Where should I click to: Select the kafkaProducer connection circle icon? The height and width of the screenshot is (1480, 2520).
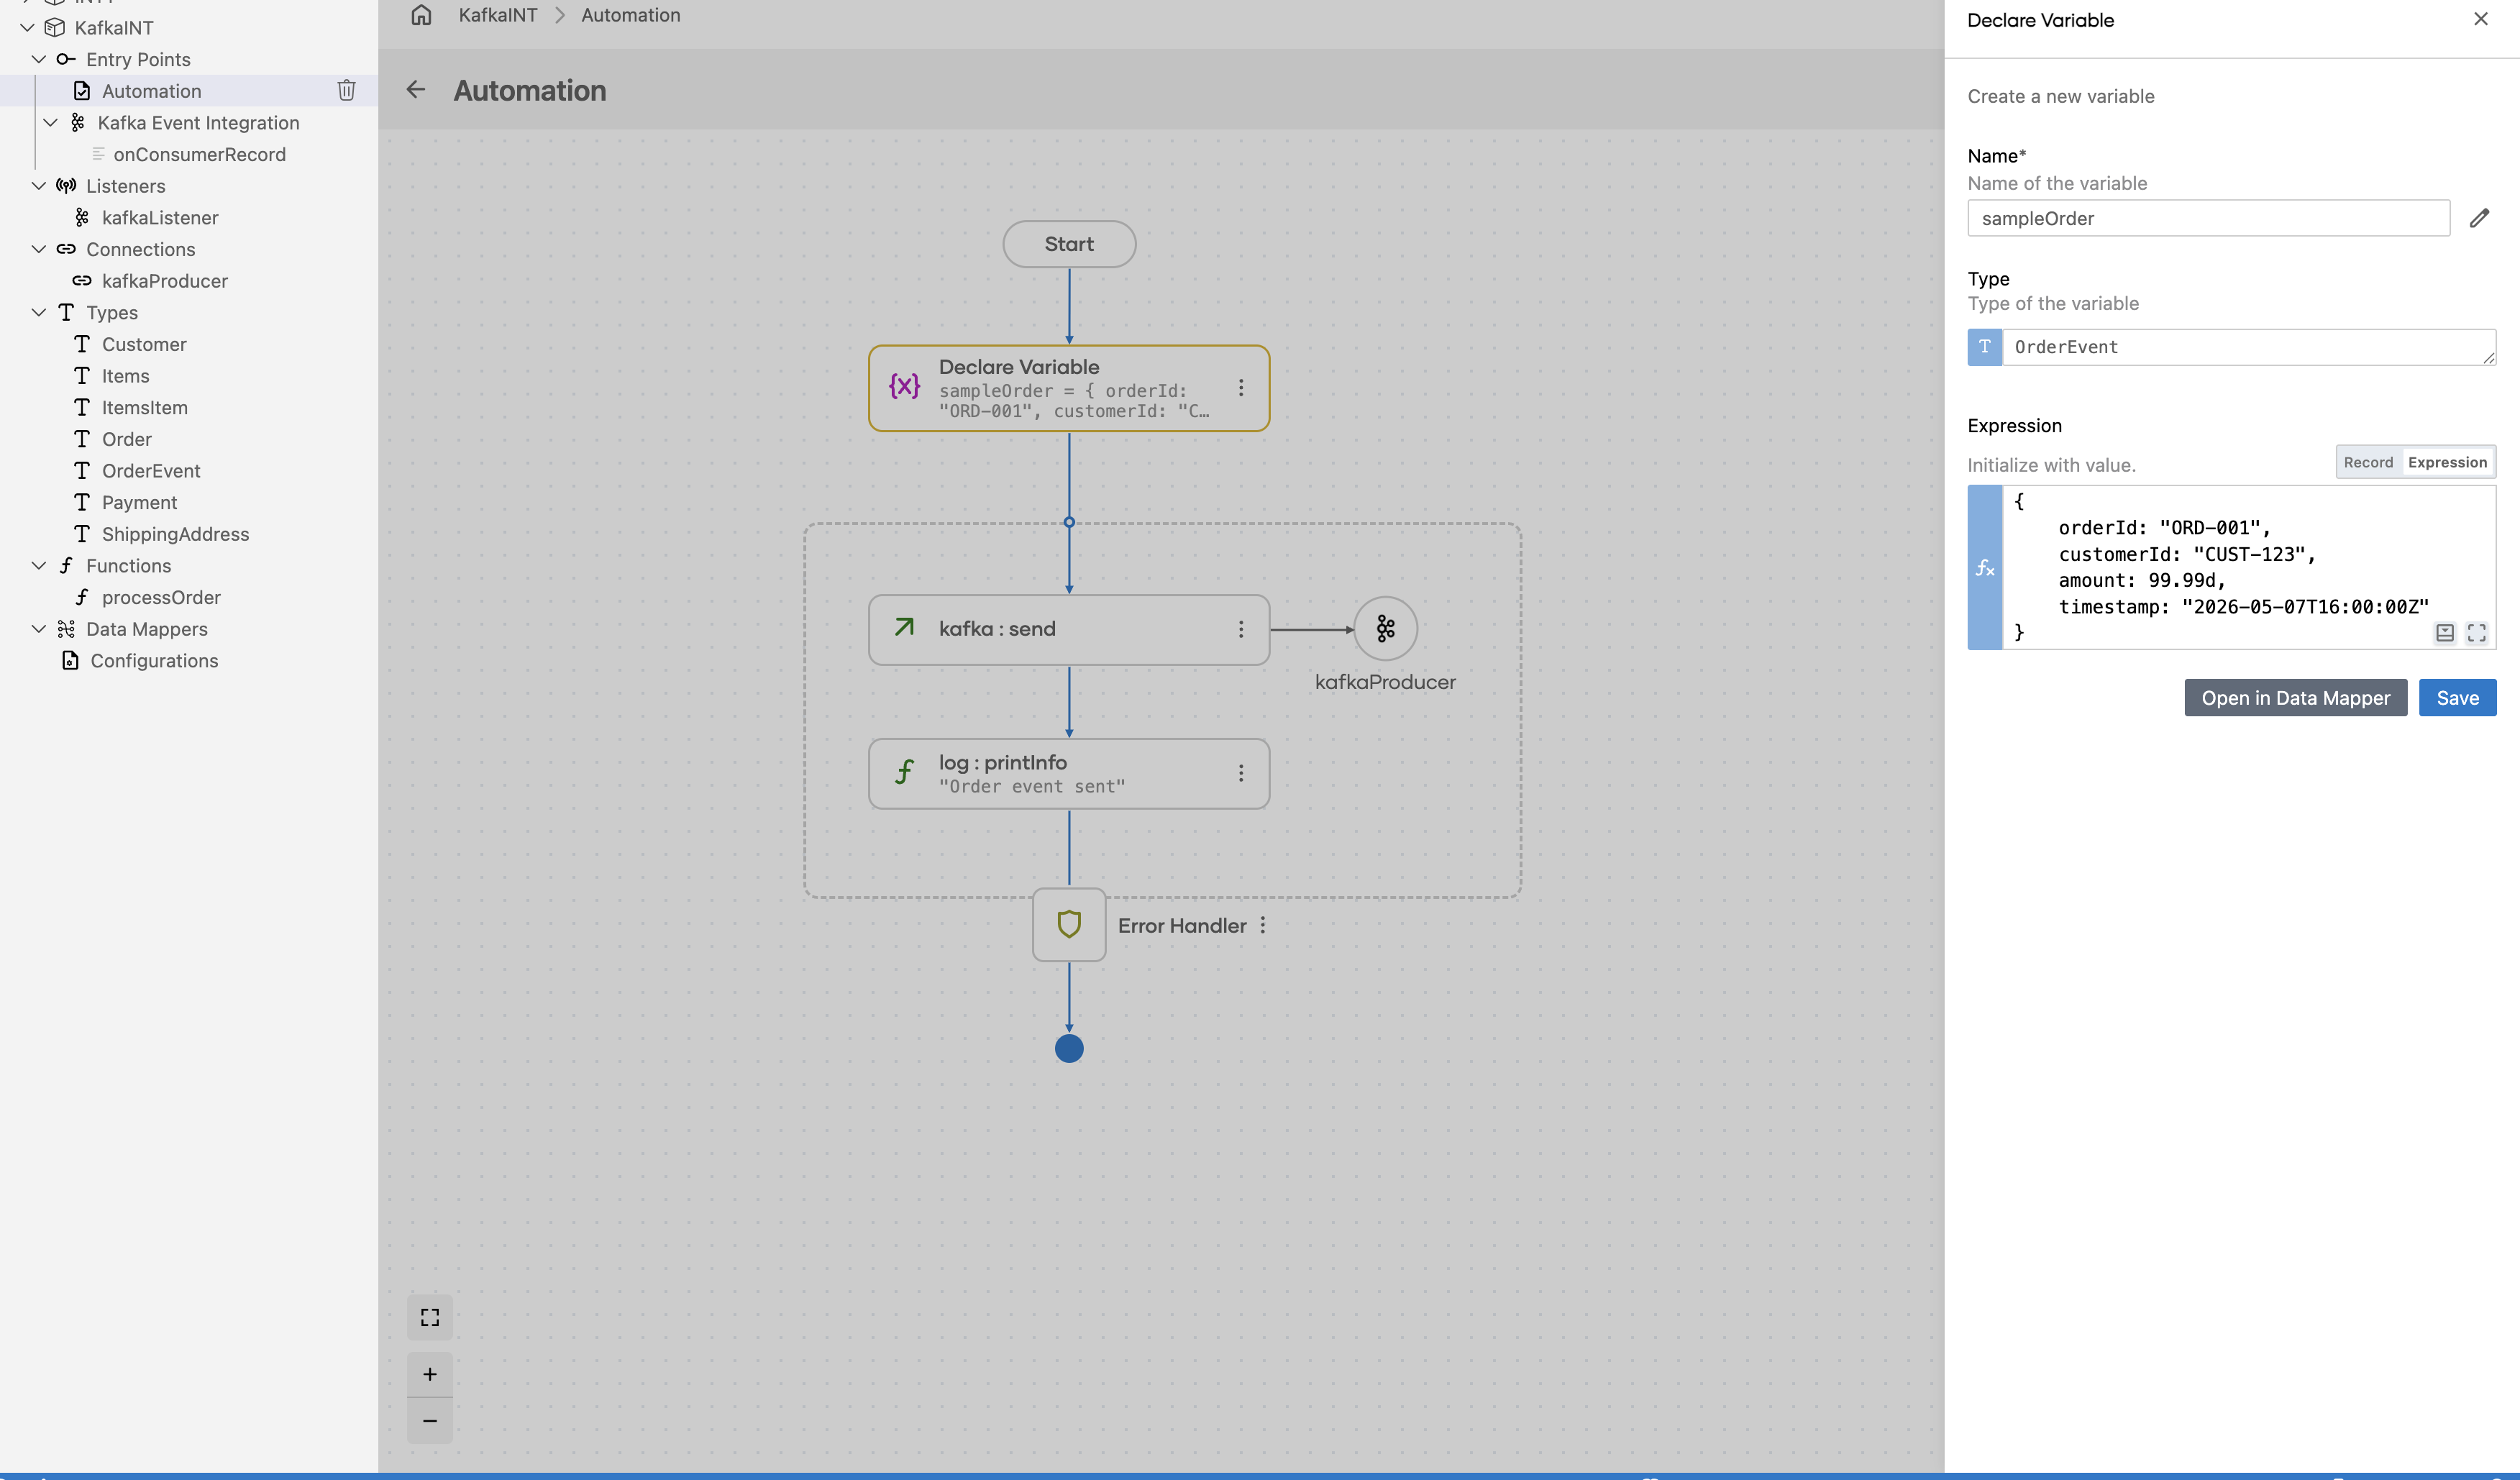pyautogui.click(x=1385, y=629)
